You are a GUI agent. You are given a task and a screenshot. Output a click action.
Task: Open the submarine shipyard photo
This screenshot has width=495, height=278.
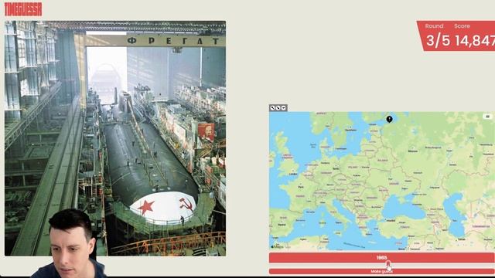(x=115, y=138)
